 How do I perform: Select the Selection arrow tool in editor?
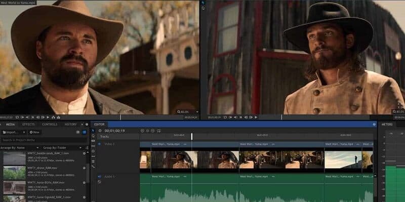(93, 131)
